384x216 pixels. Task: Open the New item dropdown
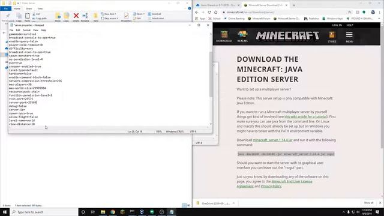[109, 14]
